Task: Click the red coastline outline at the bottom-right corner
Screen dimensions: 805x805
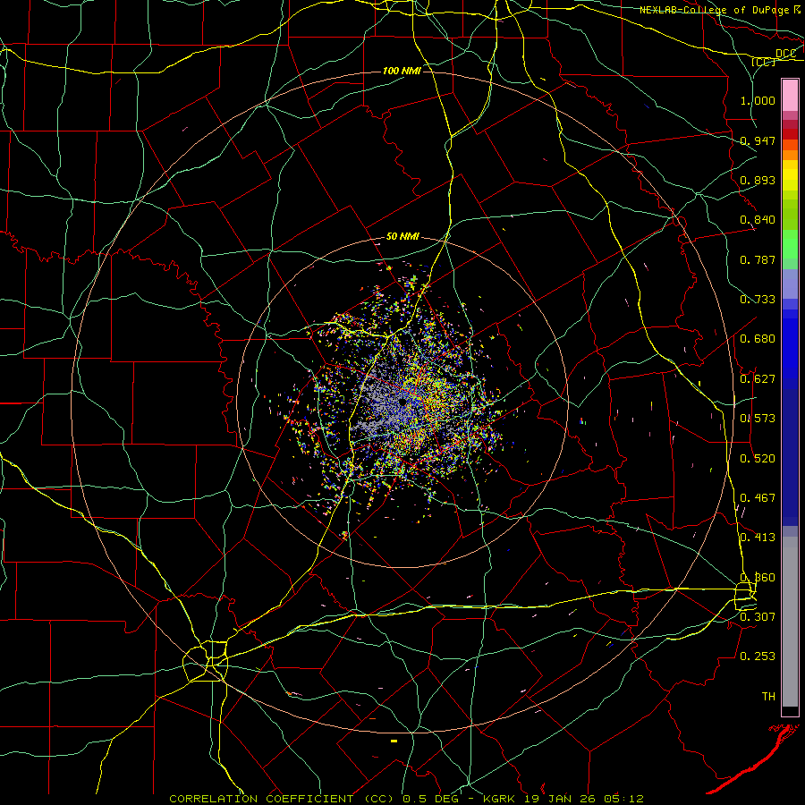Action: pyautogui.click(x=754, y=759)
